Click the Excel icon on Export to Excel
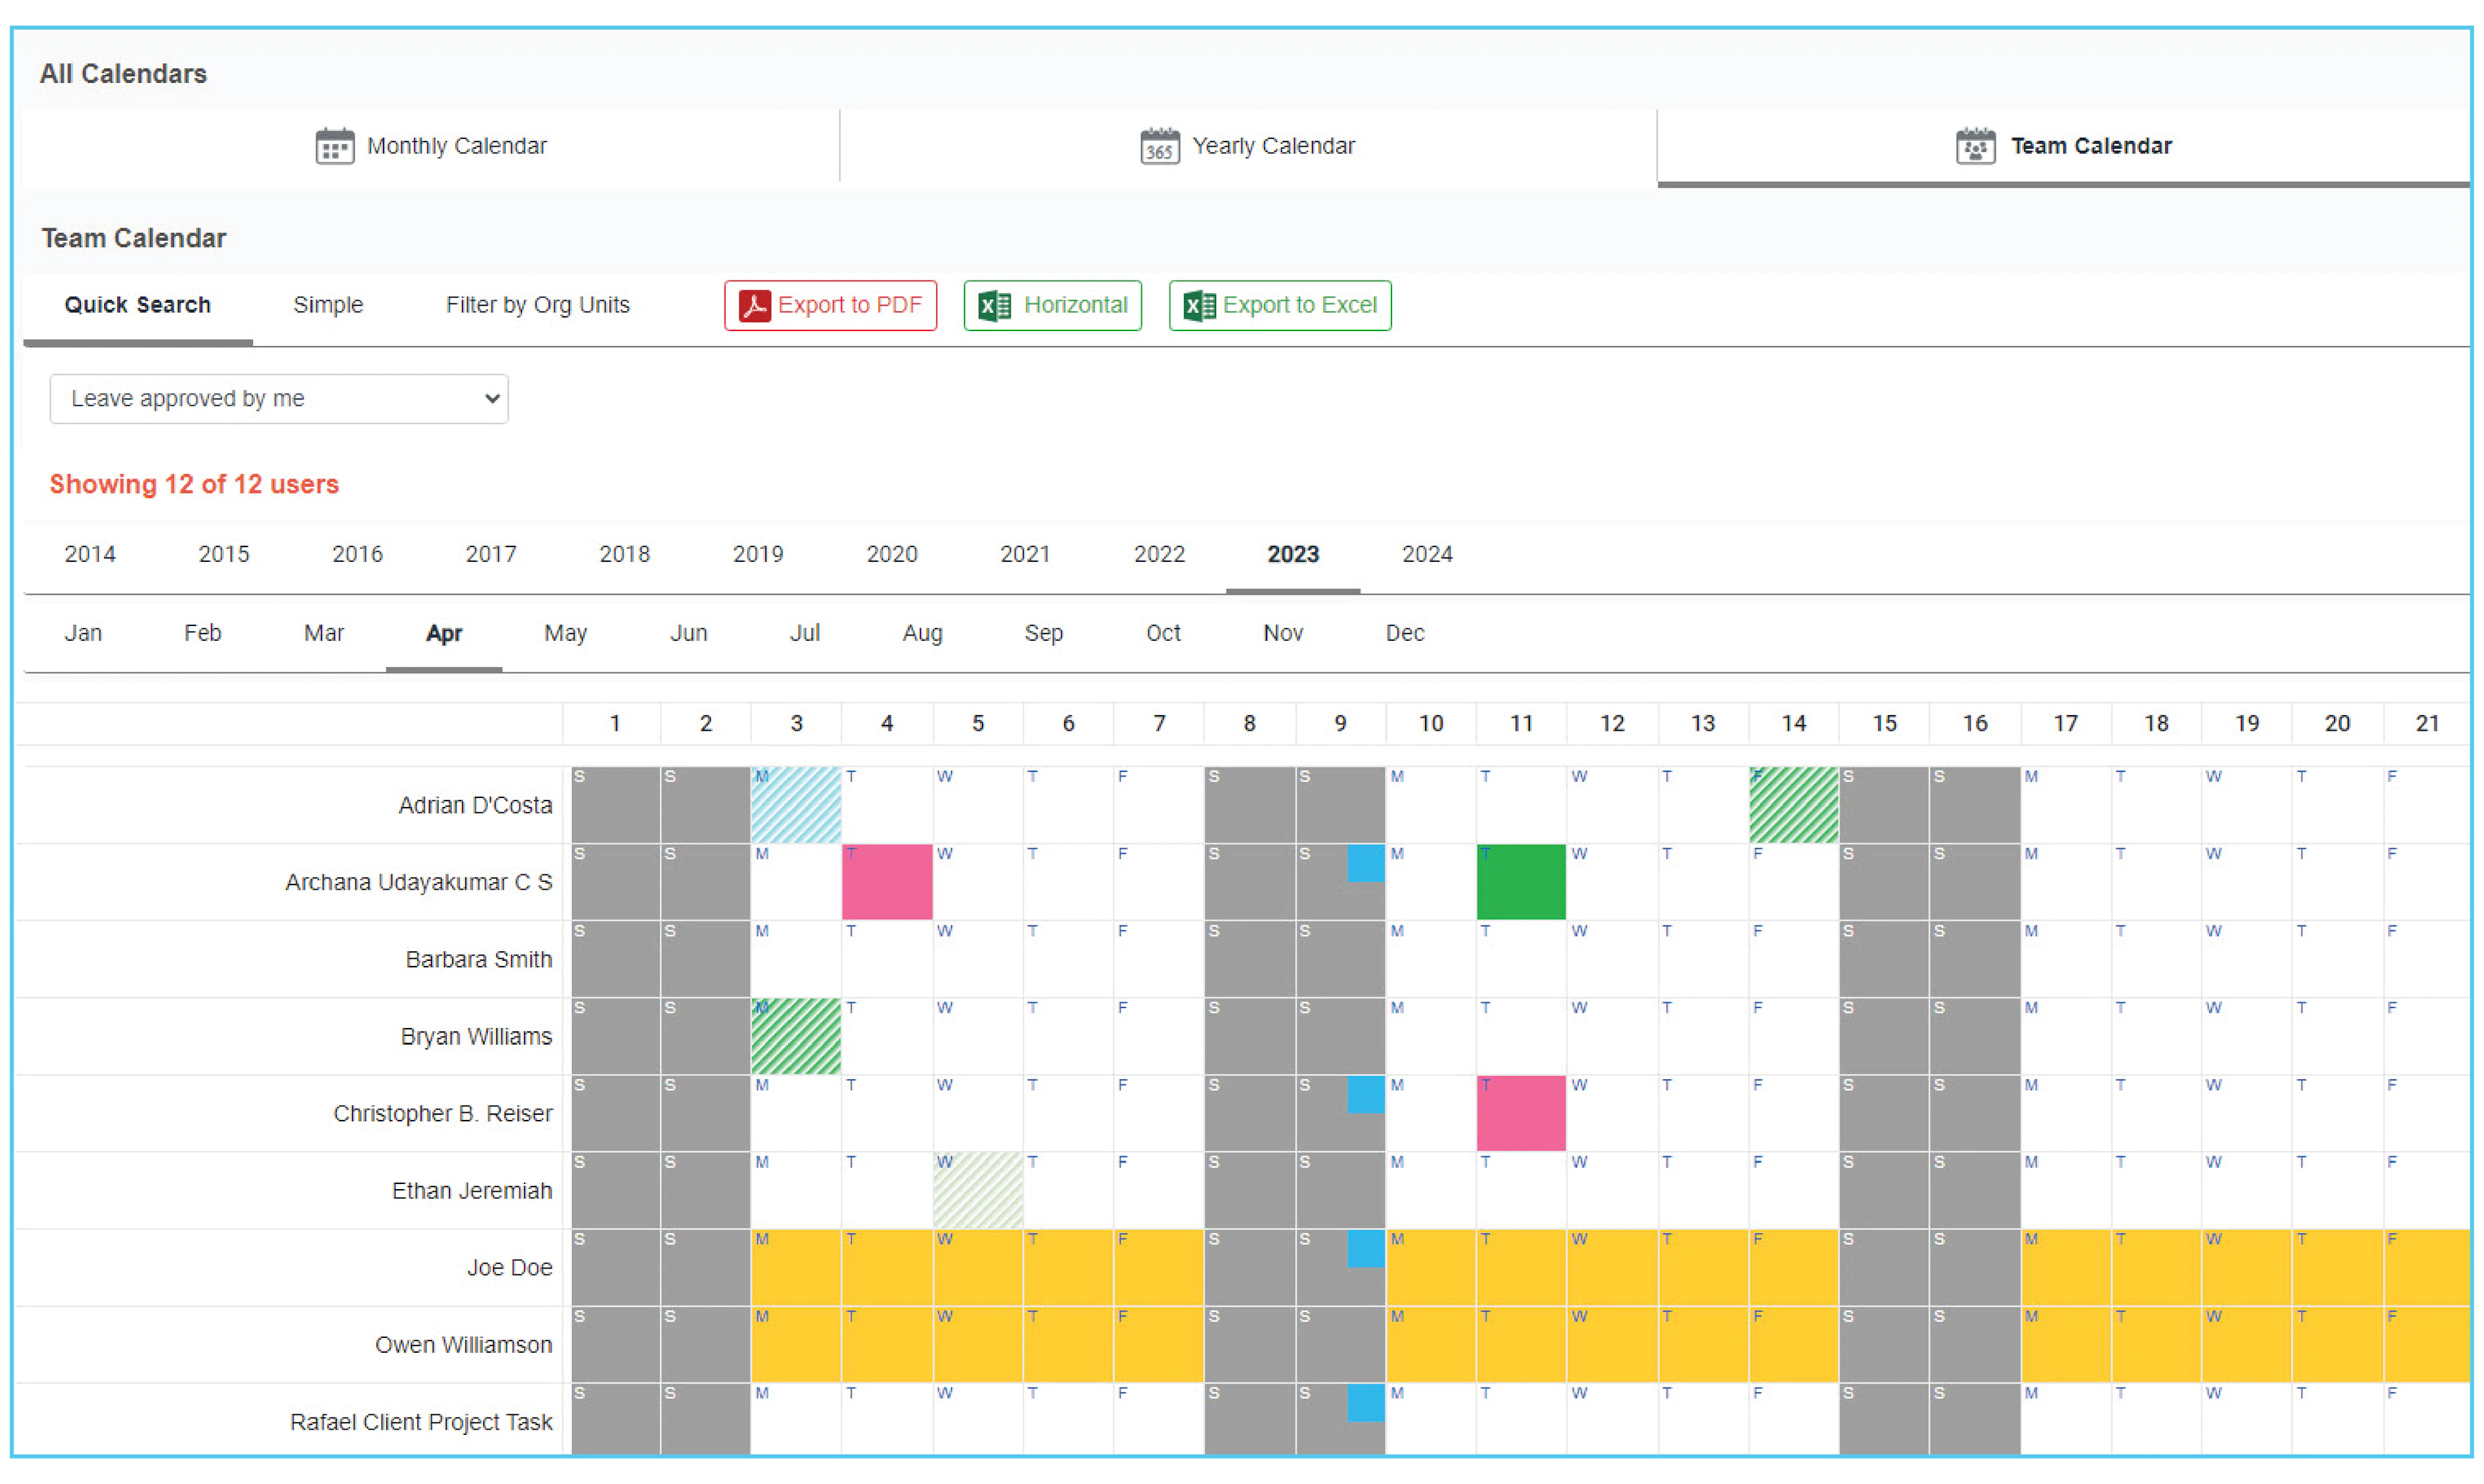The height and width of the screenshot is (1484, 2484). pos(1199,305)
